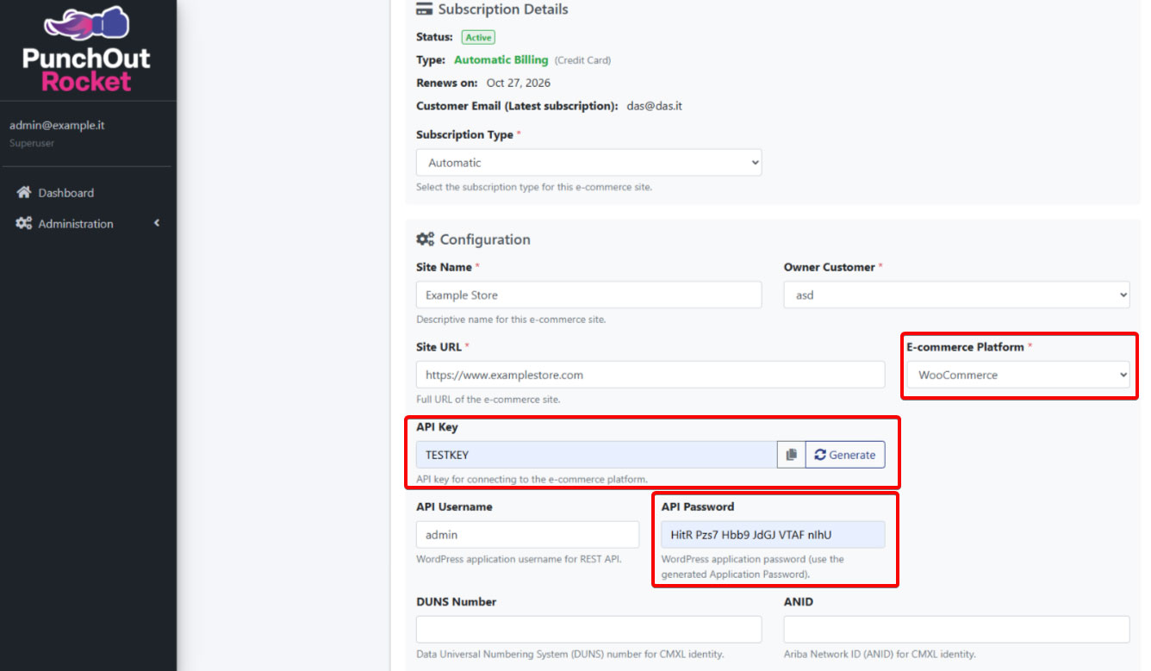Go to the Dashboard menu item
Image resolution: width=1151 pixels, height=671 pixels.
(65, 193)
